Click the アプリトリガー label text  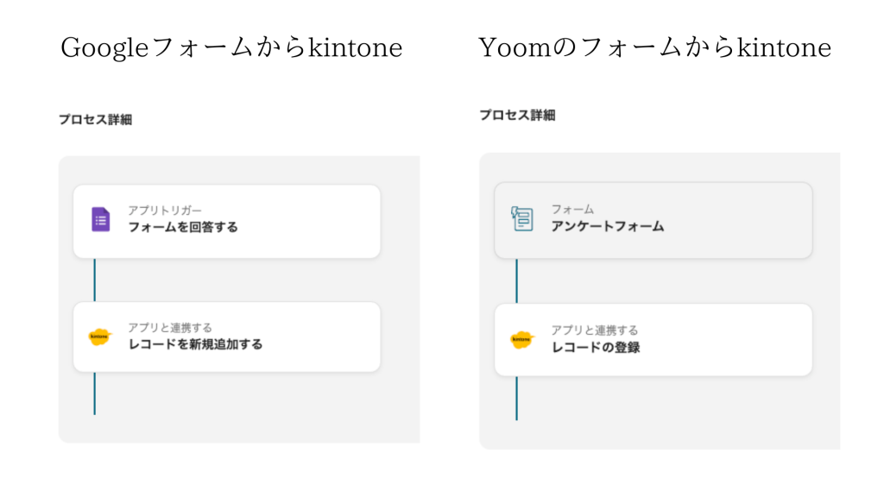pos(165,211)
